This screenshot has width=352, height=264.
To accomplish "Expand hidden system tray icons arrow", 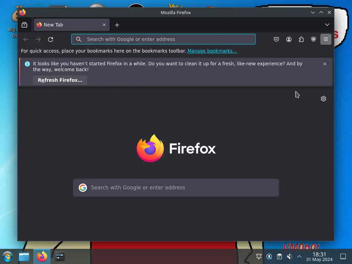I will coord(299,256).
